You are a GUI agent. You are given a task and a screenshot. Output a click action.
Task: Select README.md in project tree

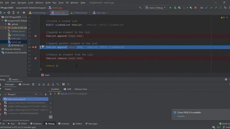(17, 46)
